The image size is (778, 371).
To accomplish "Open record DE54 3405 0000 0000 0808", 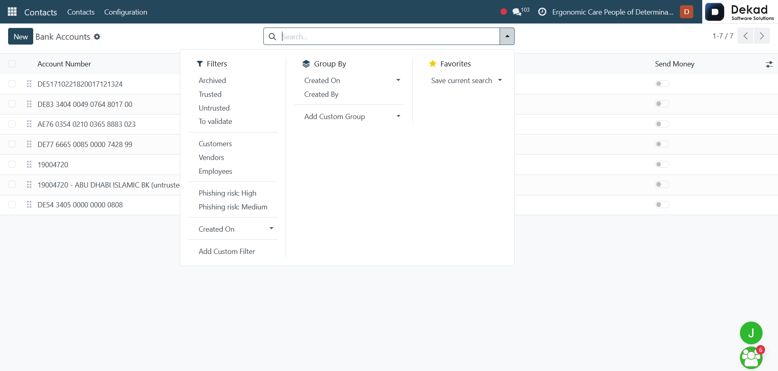I will coord(80,205).
